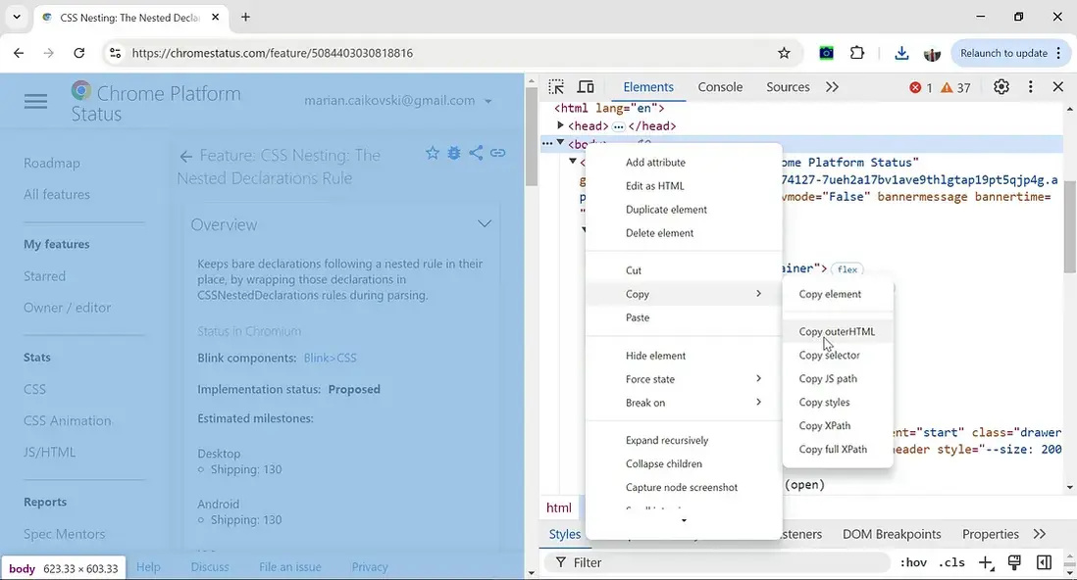Viewport: 1077px width, 580px height.
Task: Toggle the :hov element state button
Action: (913, 562)
